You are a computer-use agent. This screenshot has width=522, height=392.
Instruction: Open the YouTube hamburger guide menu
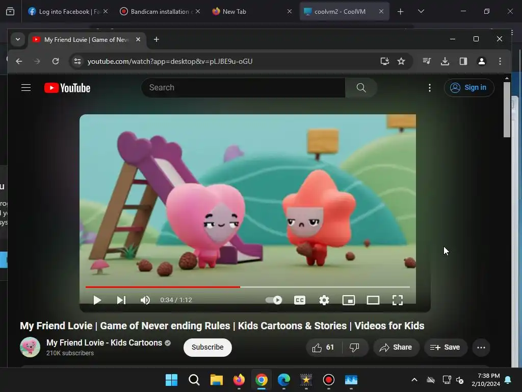(x=26, y=88)
